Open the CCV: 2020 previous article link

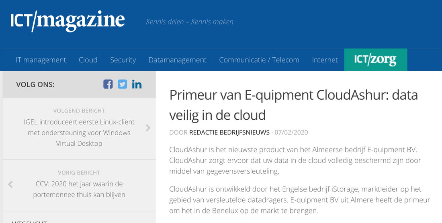(x=79, y=189)
